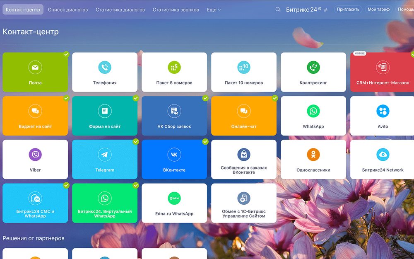The image size is (414, 259).
Task: Click the Avito card label text
Action: pos(383,126)
